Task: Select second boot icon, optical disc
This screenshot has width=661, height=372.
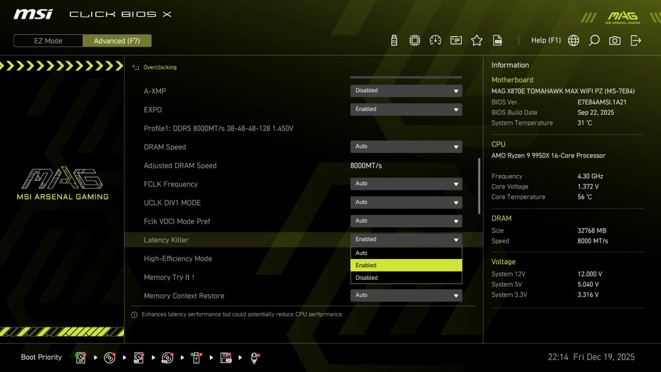Action: point(110,358)
